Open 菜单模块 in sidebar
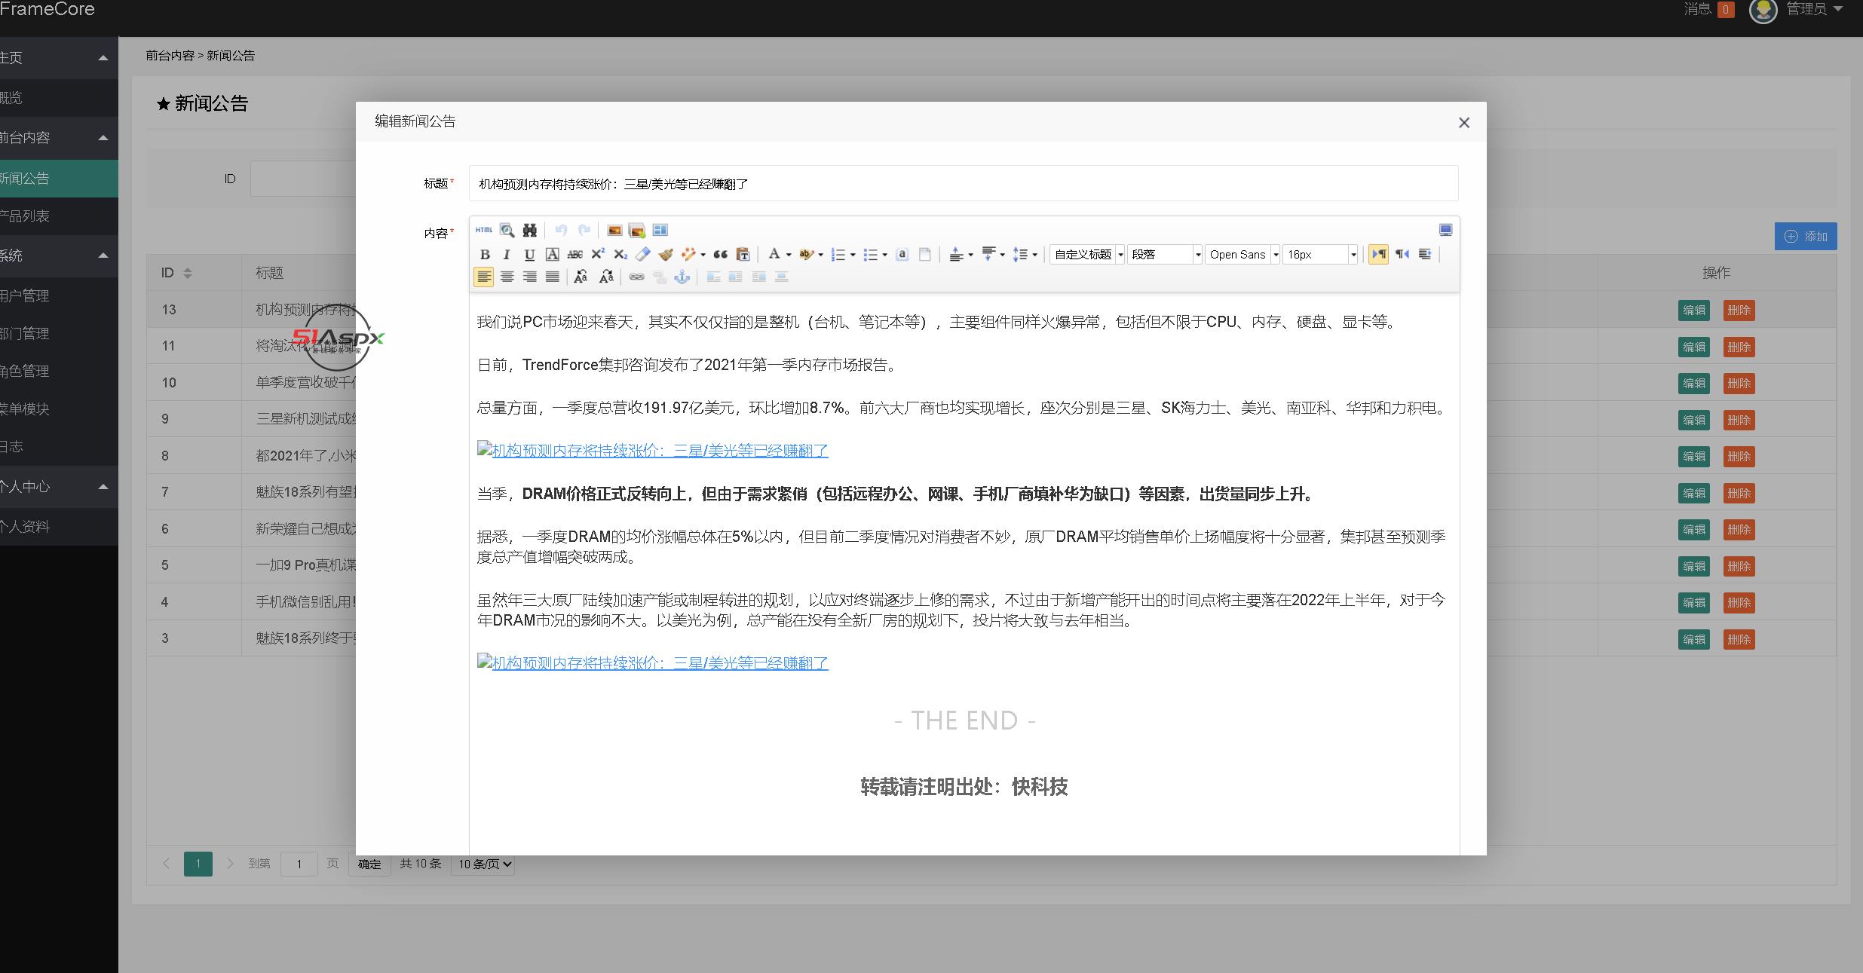The image size is (1863, 973). [x=59, y=408]
